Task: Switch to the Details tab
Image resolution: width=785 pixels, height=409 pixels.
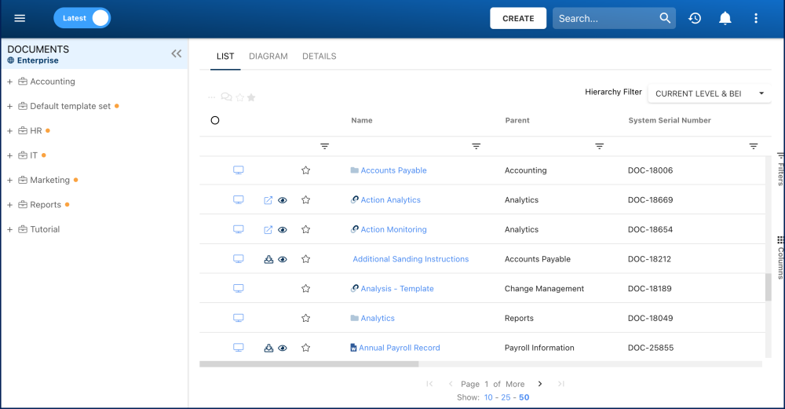Action: 319,57
